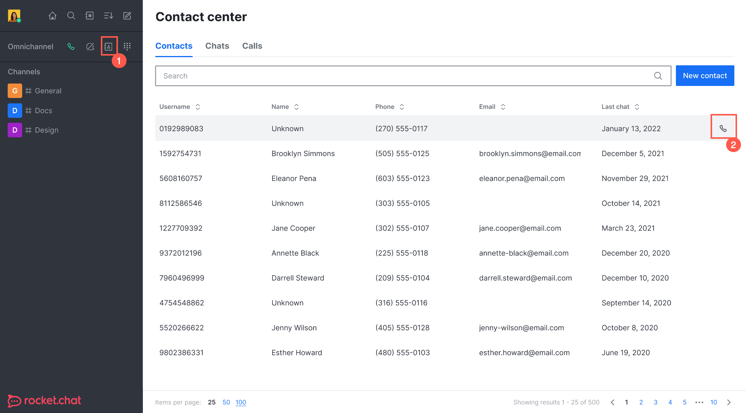Go to next page of results

pyautogui.click(x=729, y=402)
